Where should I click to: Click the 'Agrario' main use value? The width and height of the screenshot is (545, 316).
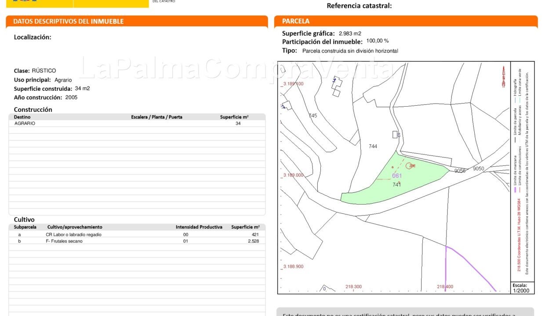(x=63, y=80)
